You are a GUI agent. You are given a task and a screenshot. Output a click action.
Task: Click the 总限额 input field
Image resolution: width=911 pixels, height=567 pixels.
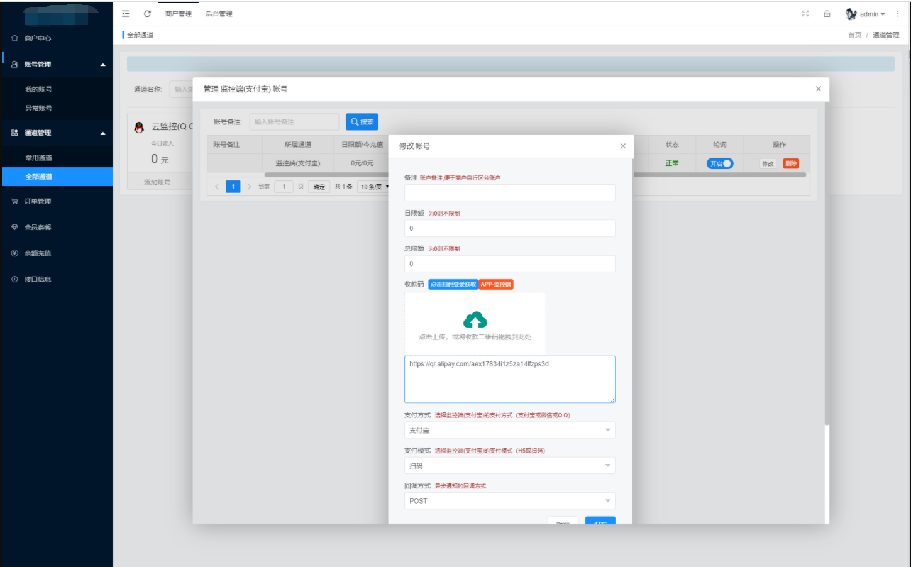pyautogui.click(x=509, y=263)
